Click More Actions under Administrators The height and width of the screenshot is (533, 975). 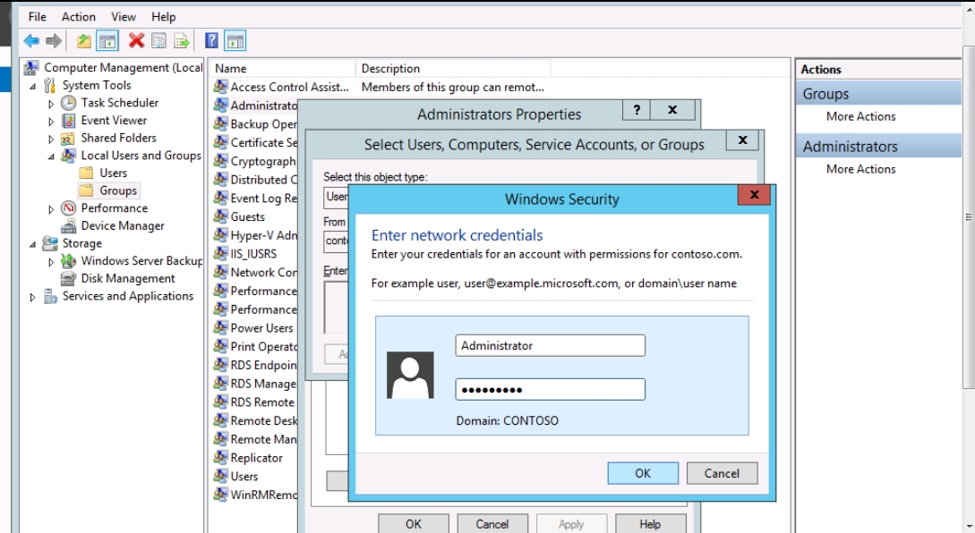pyautogui.click(x=860, y=169)
